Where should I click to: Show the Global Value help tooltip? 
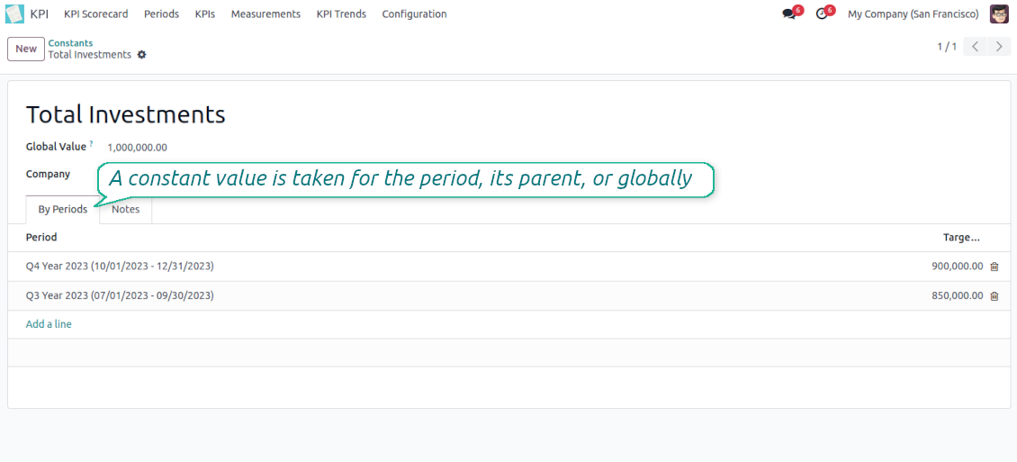tap(92, 144)
